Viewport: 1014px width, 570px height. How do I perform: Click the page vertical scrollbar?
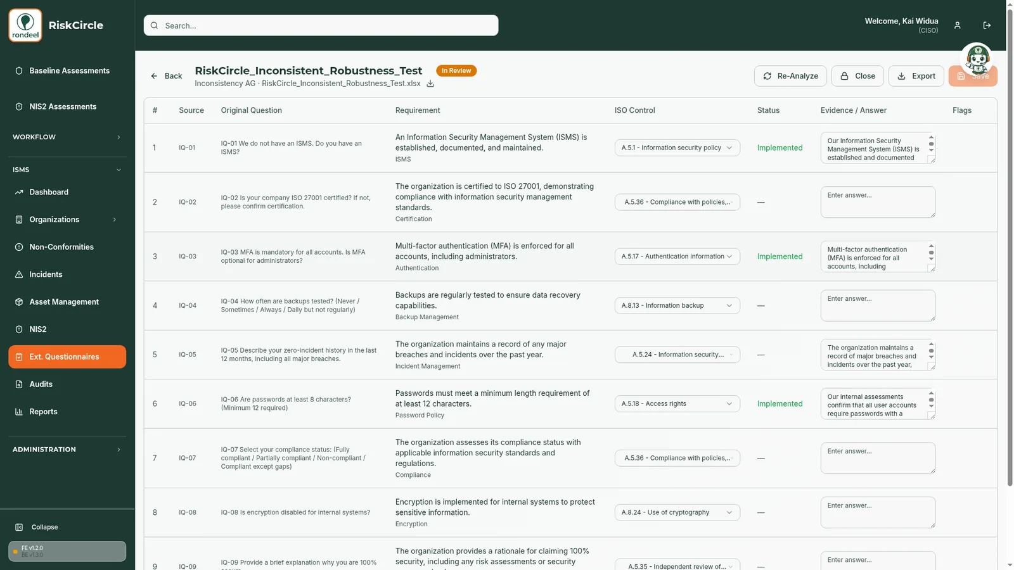[x=1010, y=247]
